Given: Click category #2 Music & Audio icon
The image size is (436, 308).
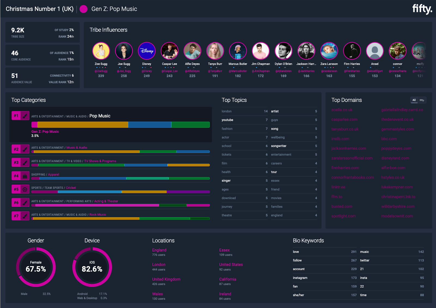Looking at the screenshot, I should [x=25, y=149].
